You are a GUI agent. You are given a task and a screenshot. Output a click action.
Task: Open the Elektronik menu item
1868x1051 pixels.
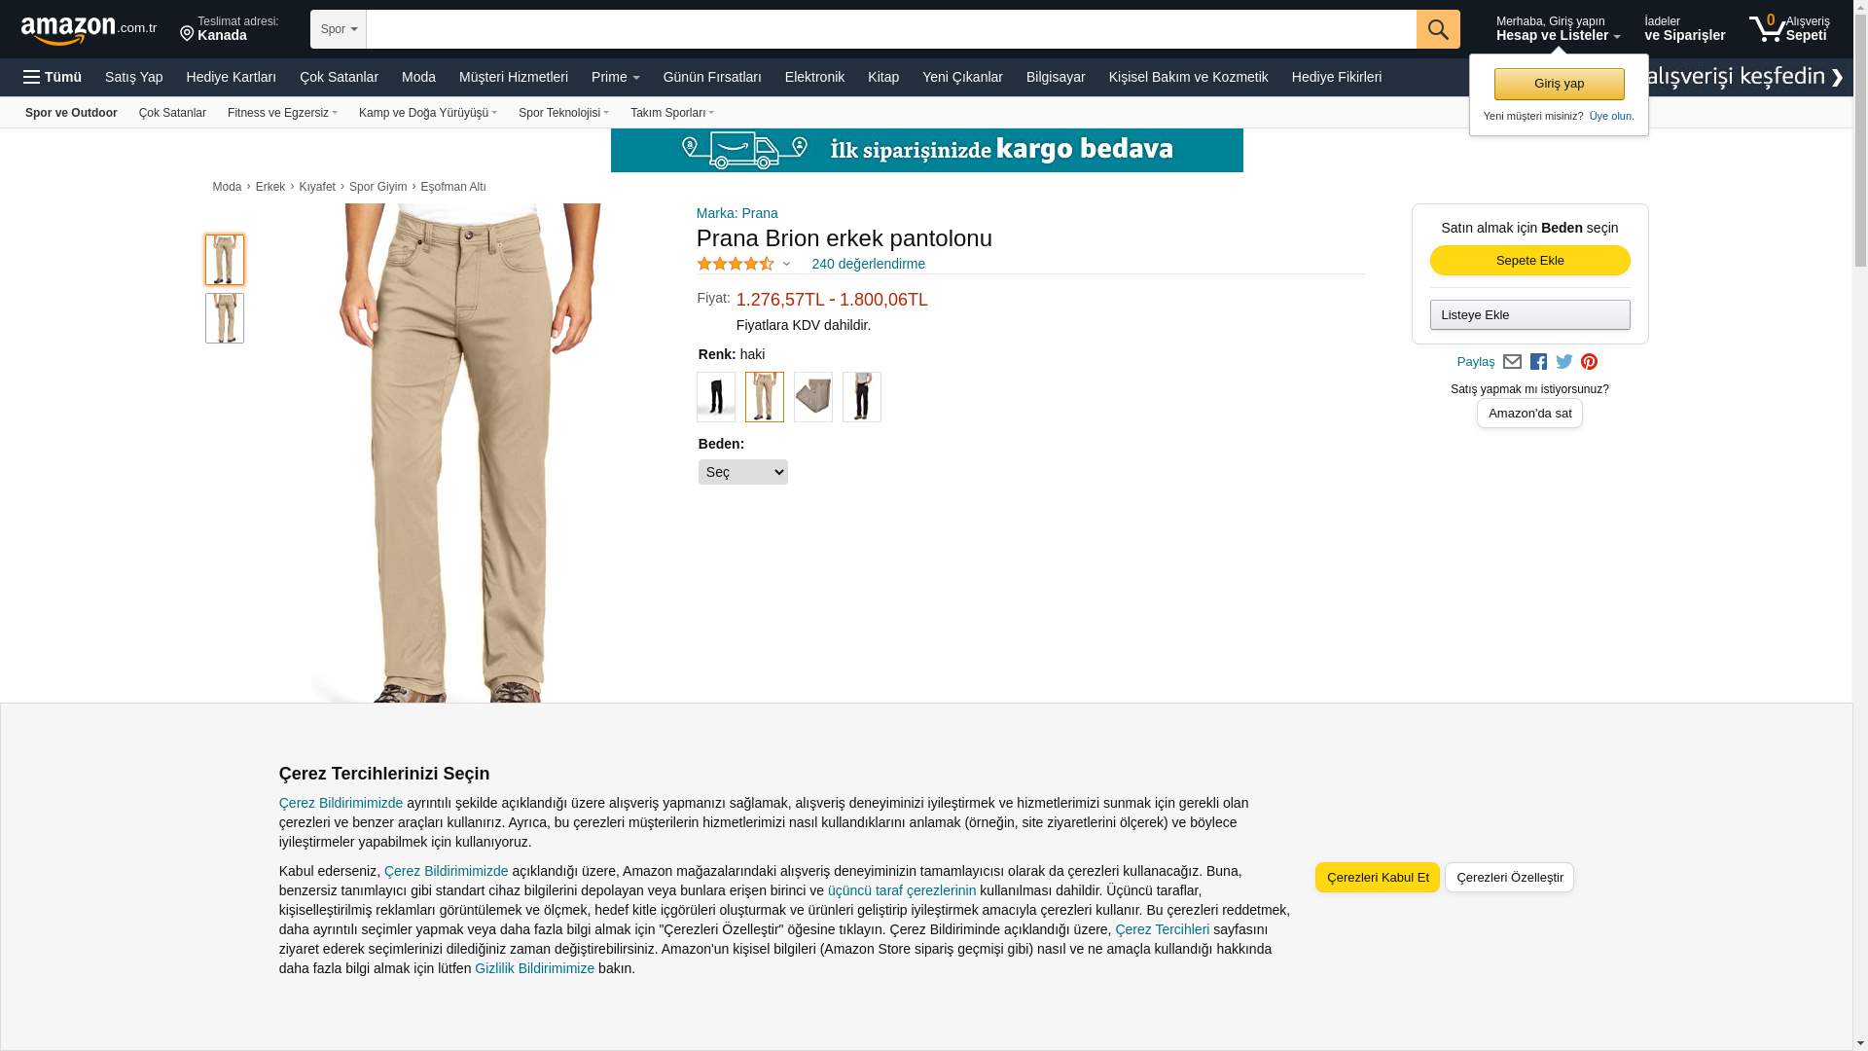(814, 77)
